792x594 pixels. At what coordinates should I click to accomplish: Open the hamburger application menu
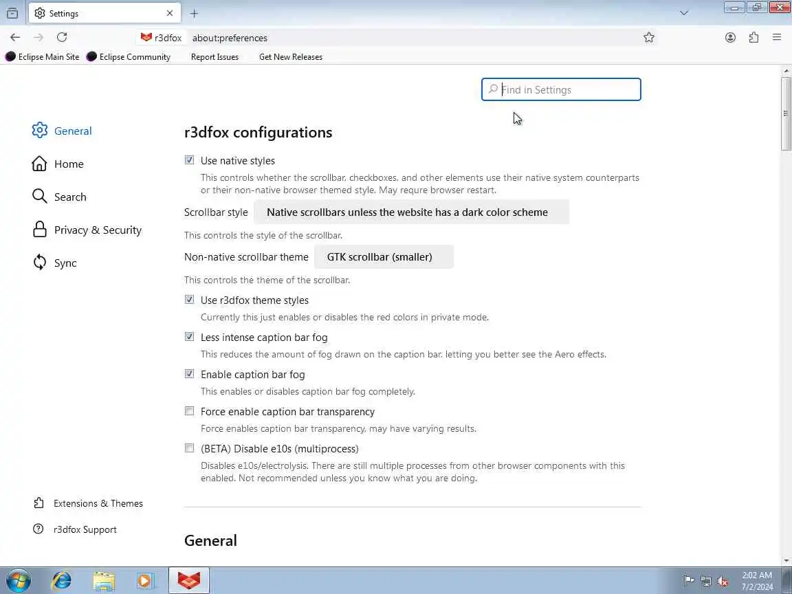coord(777,37)
